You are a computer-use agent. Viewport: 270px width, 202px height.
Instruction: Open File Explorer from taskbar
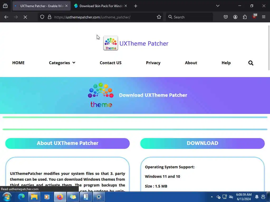point(34,197)
